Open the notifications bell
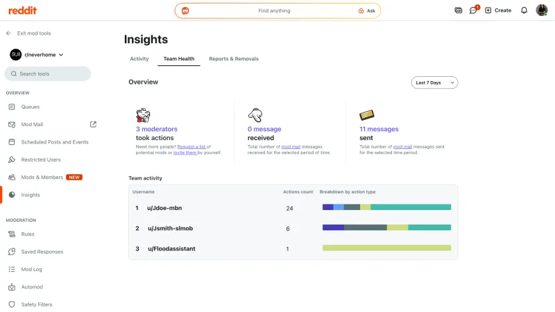555x312 pixels. (x=524, y=10)
